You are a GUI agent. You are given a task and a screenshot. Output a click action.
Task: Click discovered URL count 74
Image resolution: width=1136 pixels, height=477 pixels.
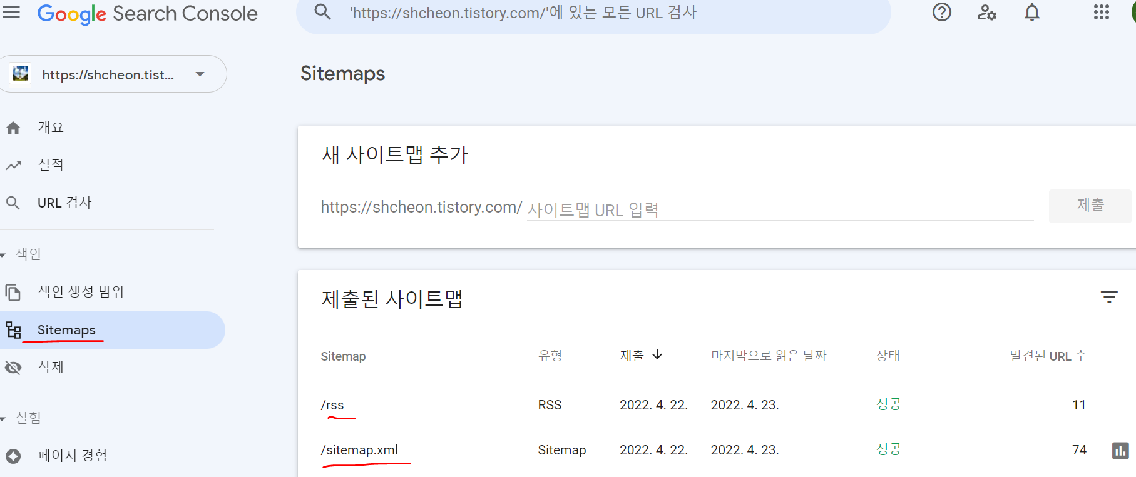point(1079,450)
